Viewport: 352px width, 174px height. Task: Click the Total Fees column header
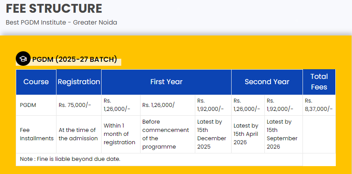[x=319, y=82]
